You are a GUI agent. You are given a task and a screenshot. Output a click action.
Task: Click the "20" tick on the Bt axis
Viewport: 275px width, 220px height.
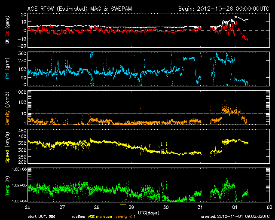(24, 15)
